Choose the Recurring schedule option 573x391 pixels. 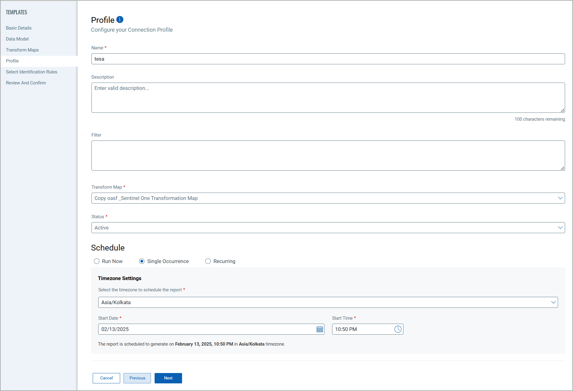pyautogui.click(x=208, y=261)
